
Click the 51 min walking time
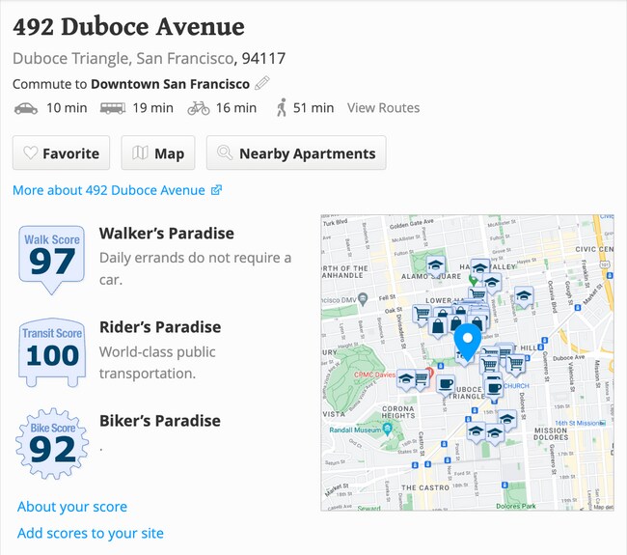point(313,108)
